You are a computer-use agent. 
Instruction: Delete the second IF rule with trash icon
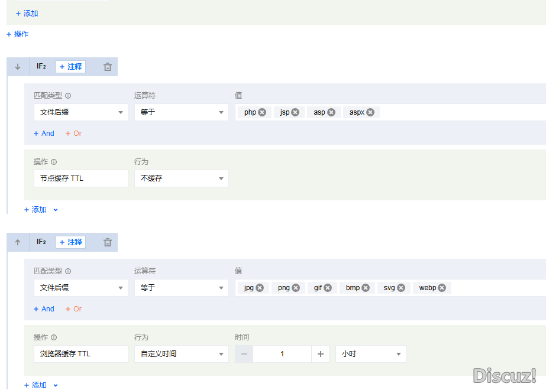coord(107,242)
